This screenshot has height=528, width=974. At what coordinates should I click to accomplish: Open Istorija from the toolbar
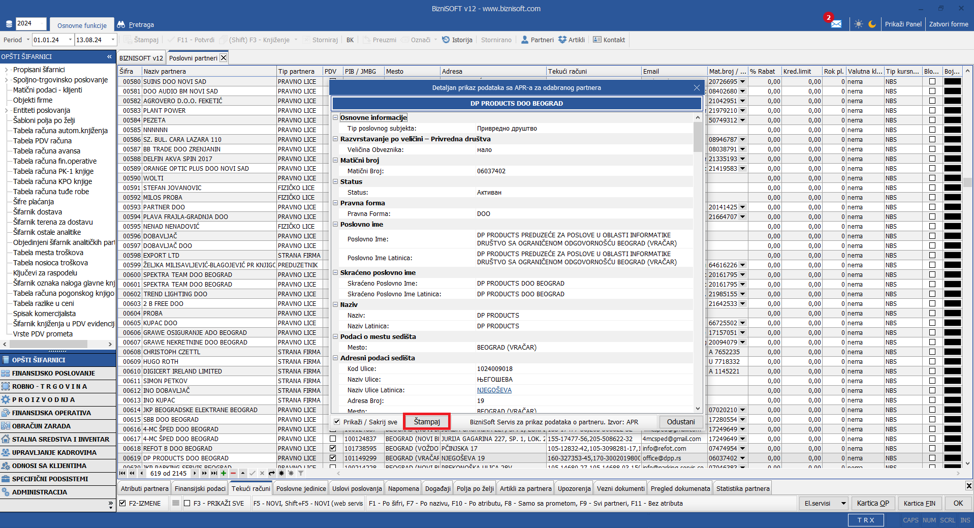(457, 40)
